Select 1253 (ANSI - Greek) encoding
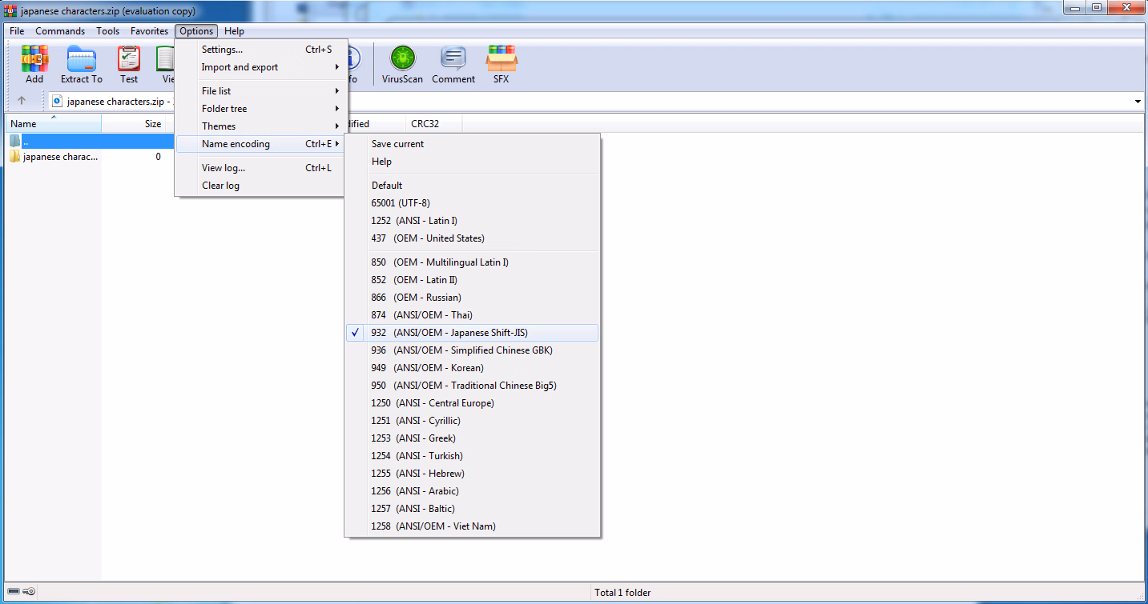 473,438
